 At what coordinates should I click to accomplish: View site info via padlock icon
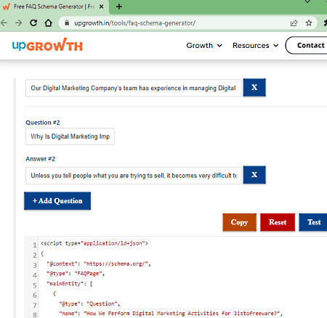click(x=67, y=23)
